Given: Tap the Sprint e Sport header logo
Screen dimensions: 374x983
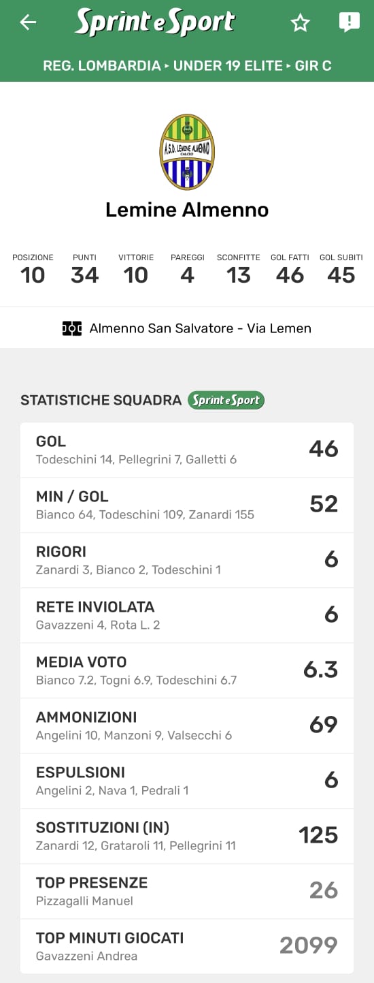Looking at the screenshot, I should tap(155, 22).
